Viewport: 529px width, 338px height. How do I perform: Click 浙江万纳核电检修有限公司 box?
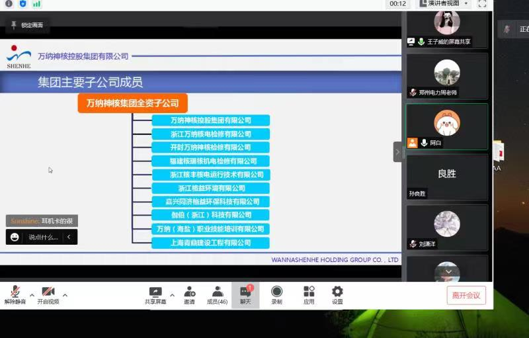210,134
